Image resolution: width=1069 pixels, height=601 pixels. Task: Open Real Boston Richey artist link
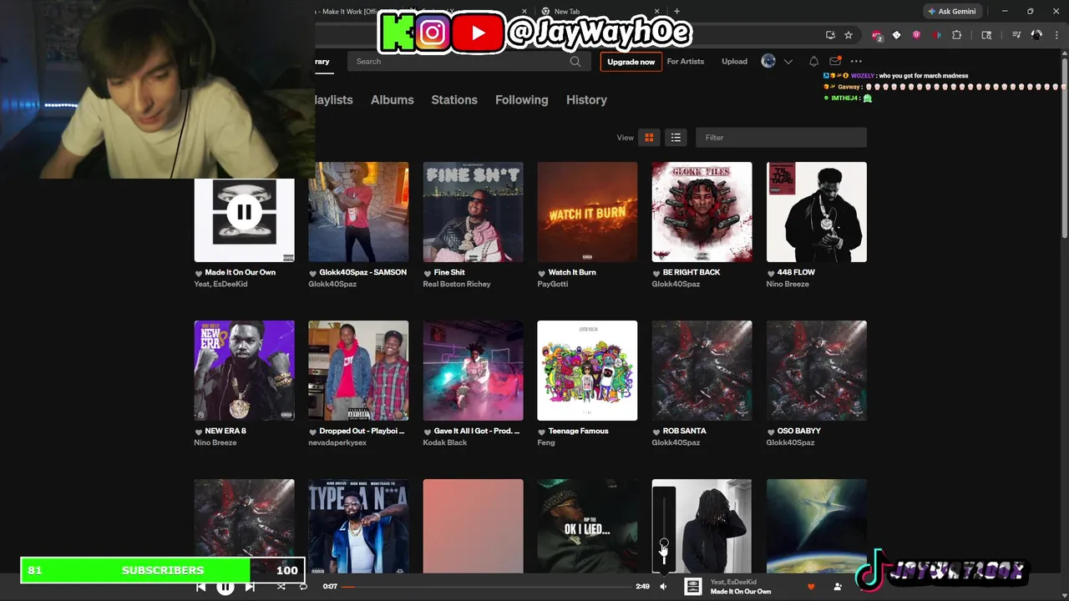point(457,284)
